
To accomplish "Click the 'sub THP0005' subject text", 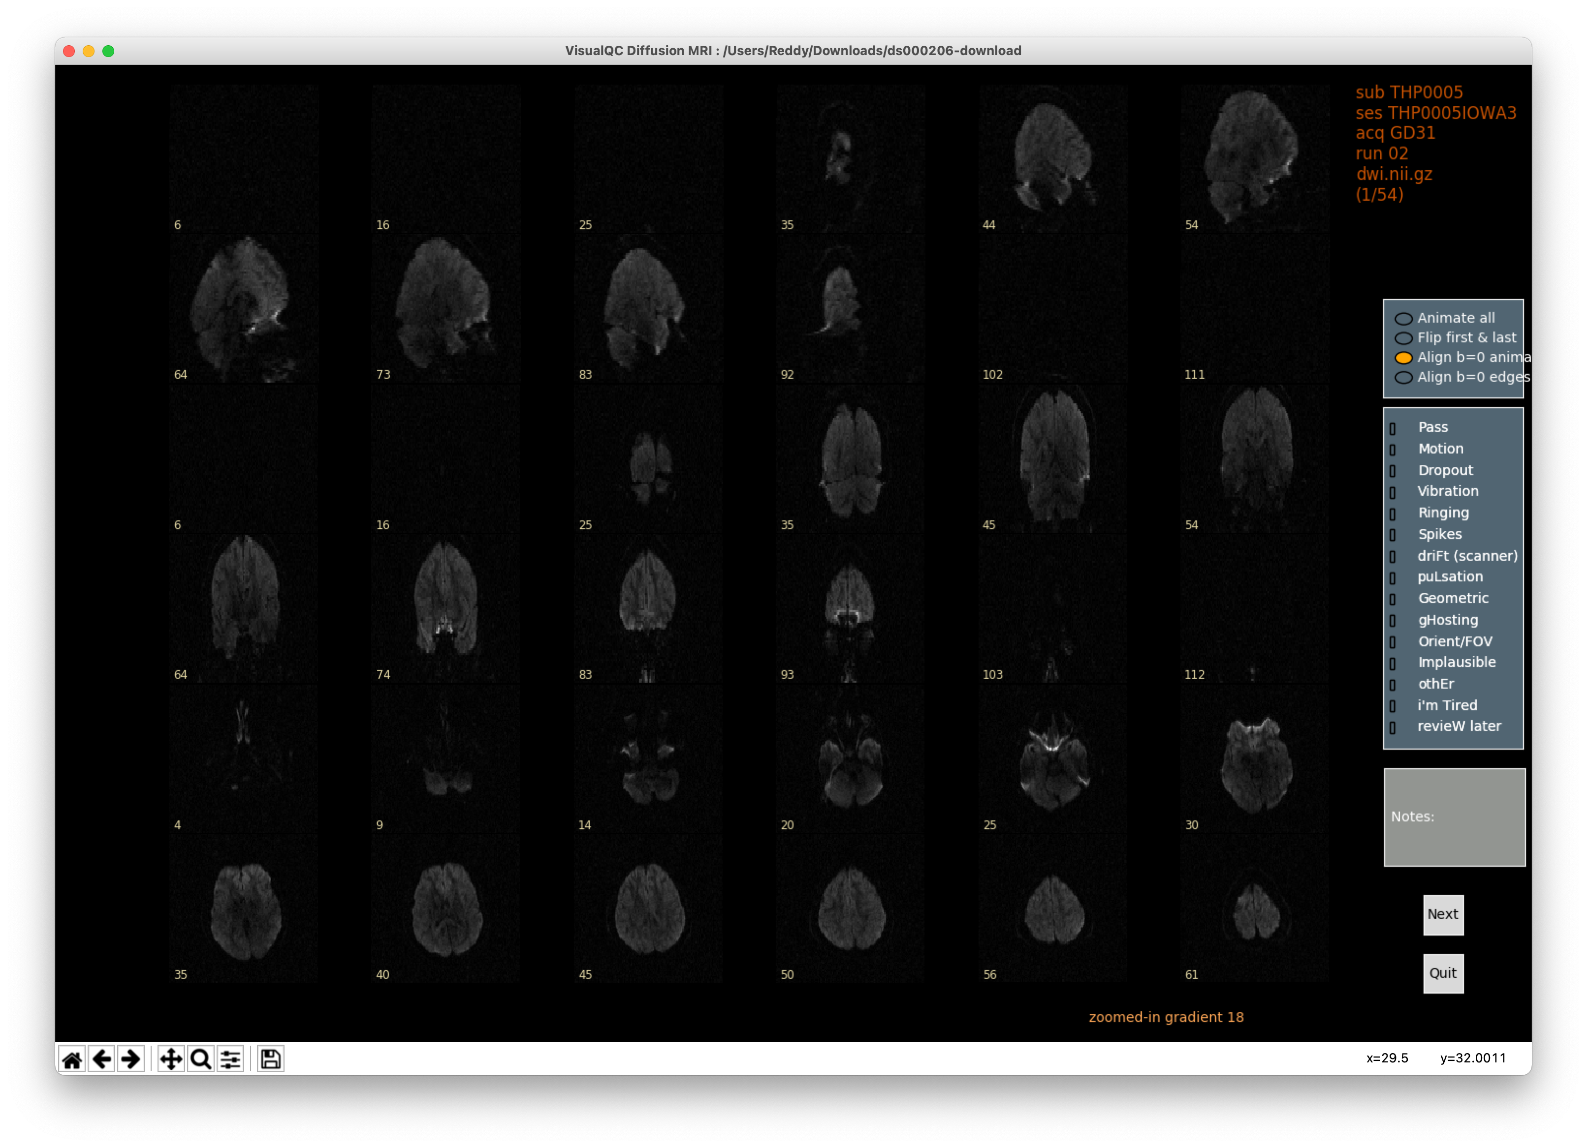I will [x=1409, y=92].
